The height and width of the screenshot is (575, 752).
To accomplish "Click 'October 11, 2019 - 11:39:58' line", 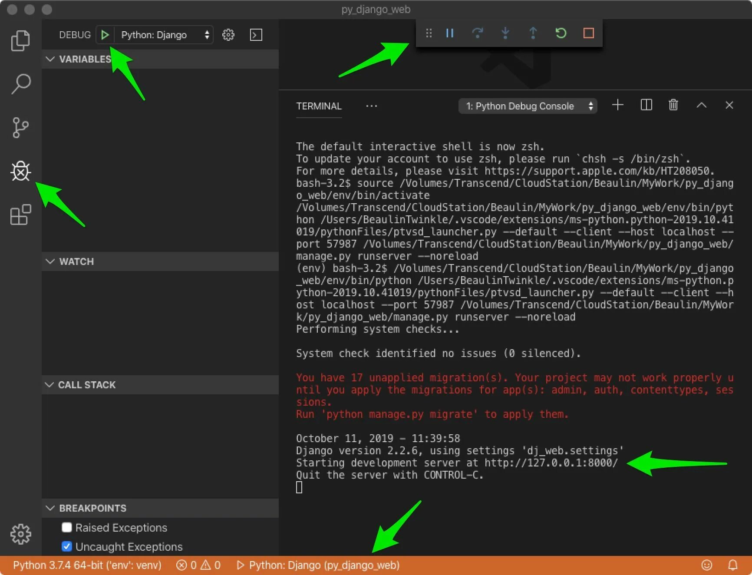I will click(378, 439).
